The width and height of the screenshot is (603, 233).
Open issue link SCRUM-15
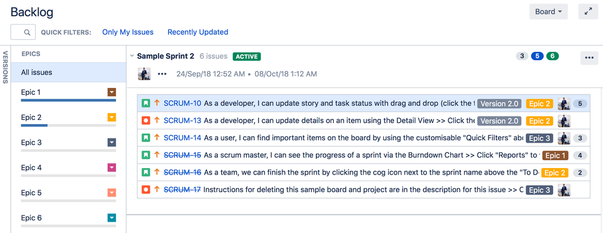[x=182, y=155]
